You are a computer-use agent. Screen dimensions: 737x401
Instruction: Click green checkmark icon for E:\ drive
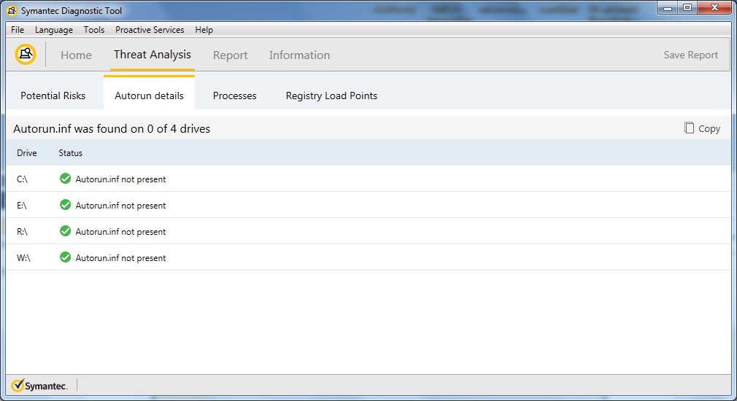[65, 205]
